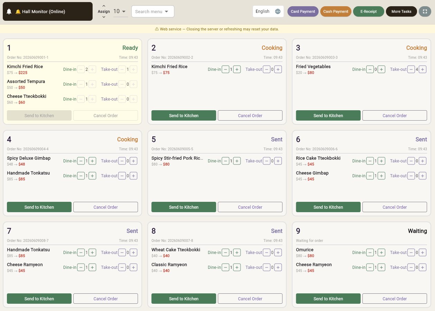This screenshot has height=311, width=435.
Task: Increase dine-in for Spicy Deluxe Gimbap
Action: pyautogui.click(x=92, y=161)
